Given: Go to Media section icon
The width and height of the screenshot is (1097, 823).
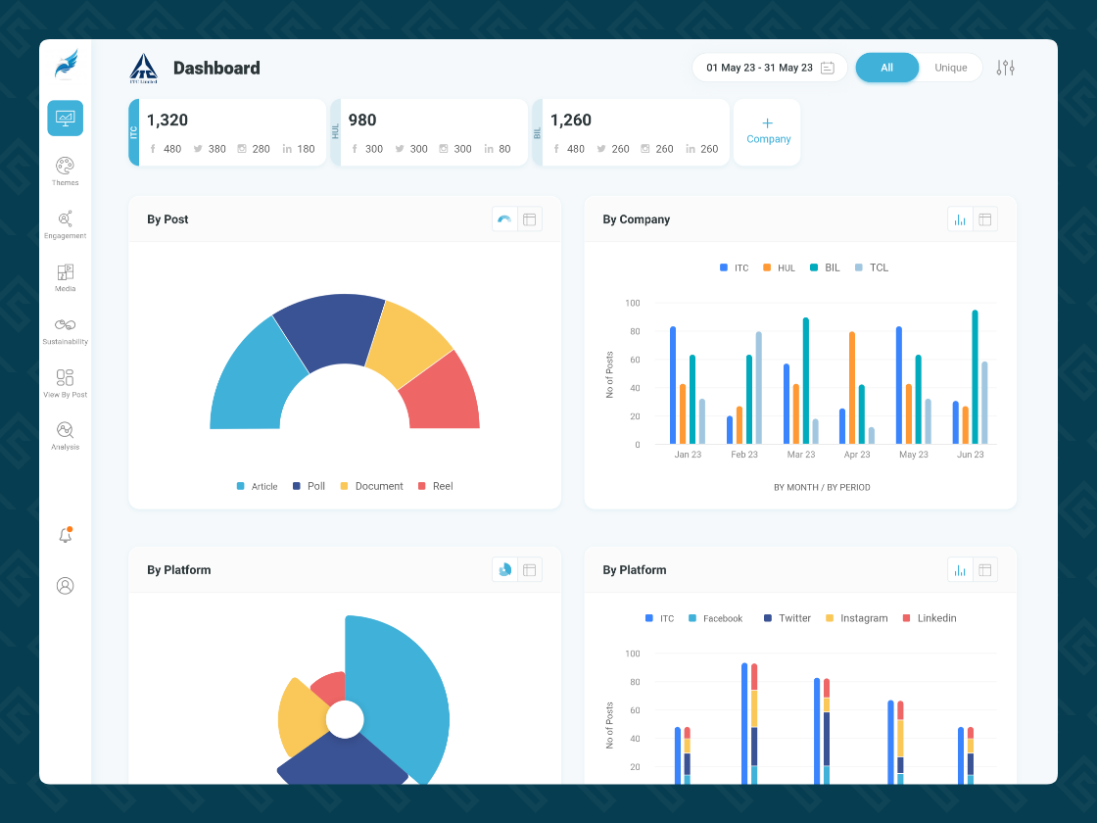Looking at the screenshot, I should pyautogui.click(x=65, y=272).
